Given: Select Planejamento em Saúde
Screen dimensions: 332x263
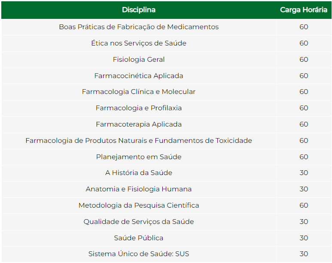Looking at the screenshot, I should click(x=139, y=157).
